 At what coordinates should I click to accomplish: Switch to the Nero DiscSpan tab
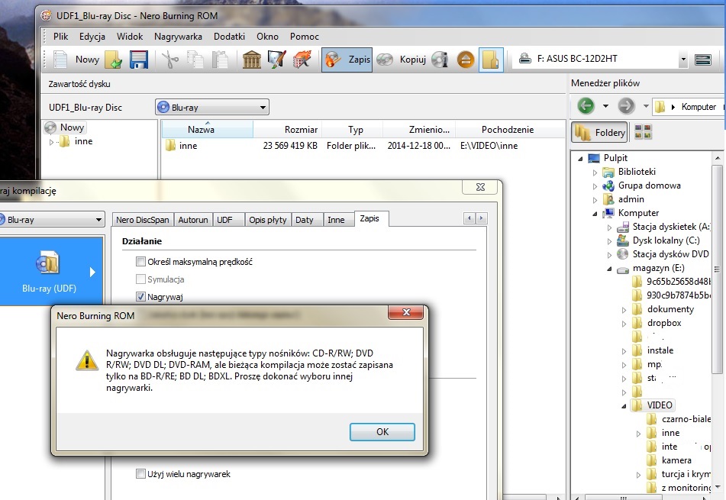click(x=143, y=220)
